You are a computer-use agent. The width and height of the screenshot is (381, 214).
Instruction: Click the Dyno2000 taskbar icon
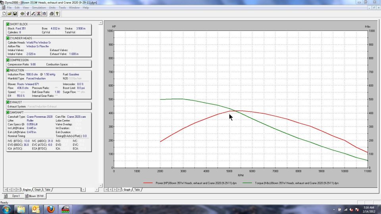65,209
